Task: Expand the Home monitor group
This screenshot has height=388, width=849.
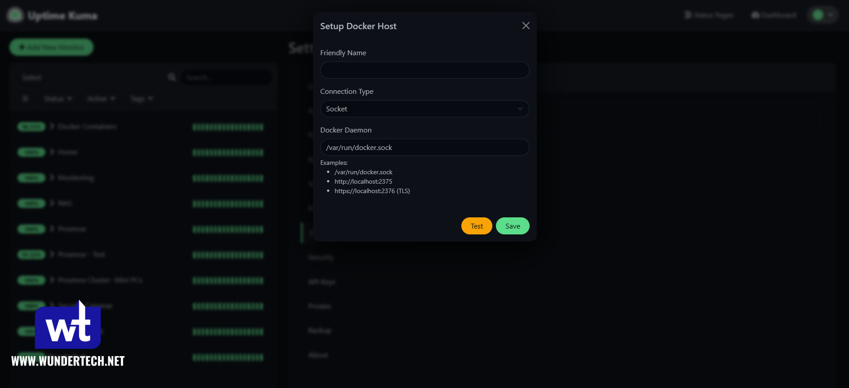Action: tap(52, 152)
